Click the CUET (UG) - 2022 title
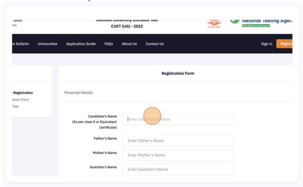Image resolution: width=303 pixels, height=187 pixels. click(x=127, y=26)
